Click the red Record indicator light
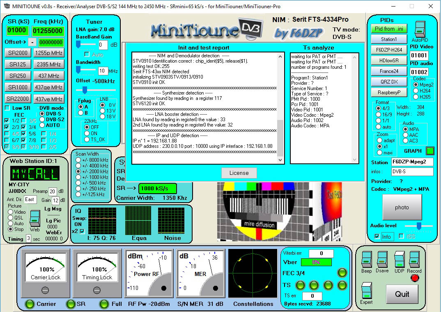 [415, 278]
